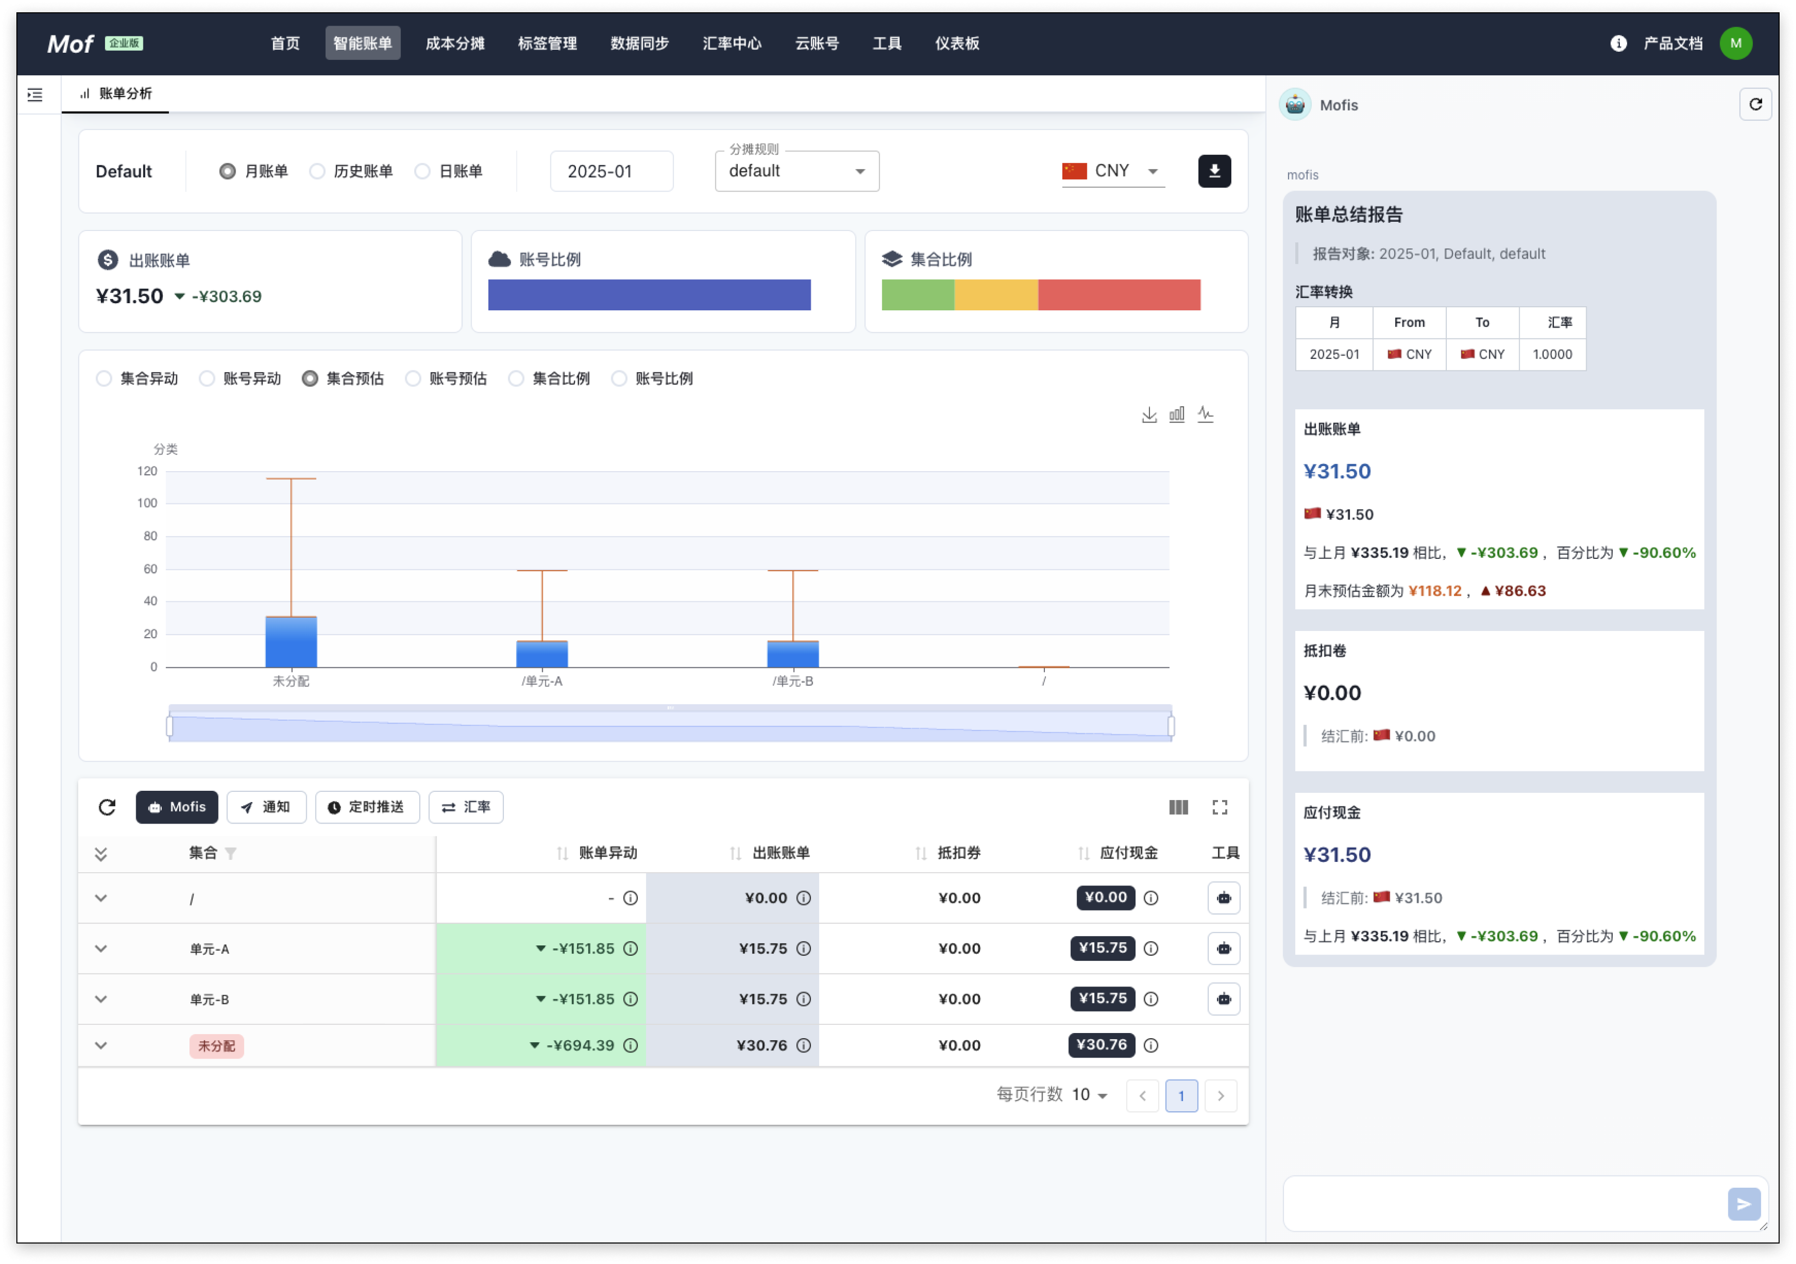Viewport: 1796px width, 1264px height.
Task: Open the 标签管理 menu
Action: point(547,43)
